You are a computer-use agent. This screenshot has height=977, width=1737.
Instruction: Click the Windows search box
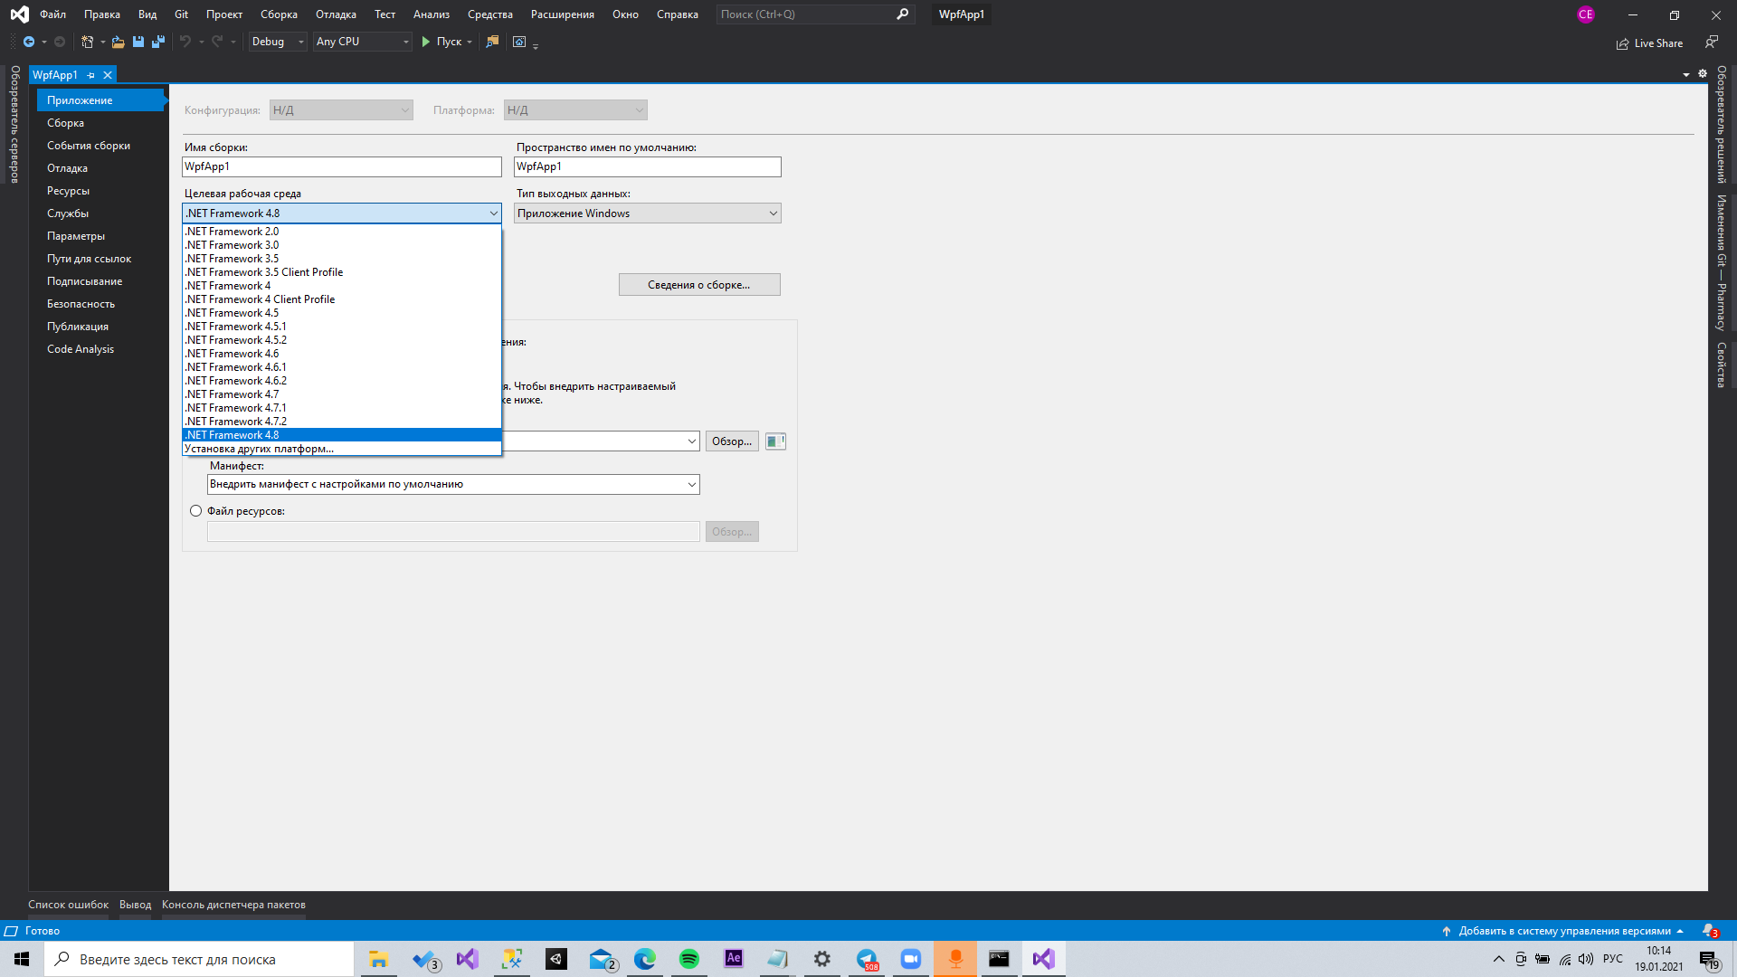(199, 959)
